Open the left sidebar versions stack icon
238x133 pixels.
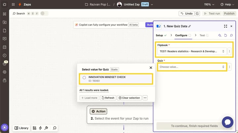pyautogui.click(x=5, y=80)
